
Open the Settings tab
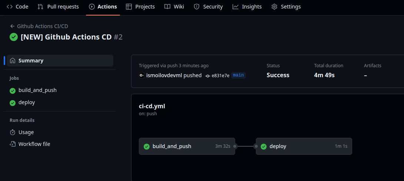(286, 7)
